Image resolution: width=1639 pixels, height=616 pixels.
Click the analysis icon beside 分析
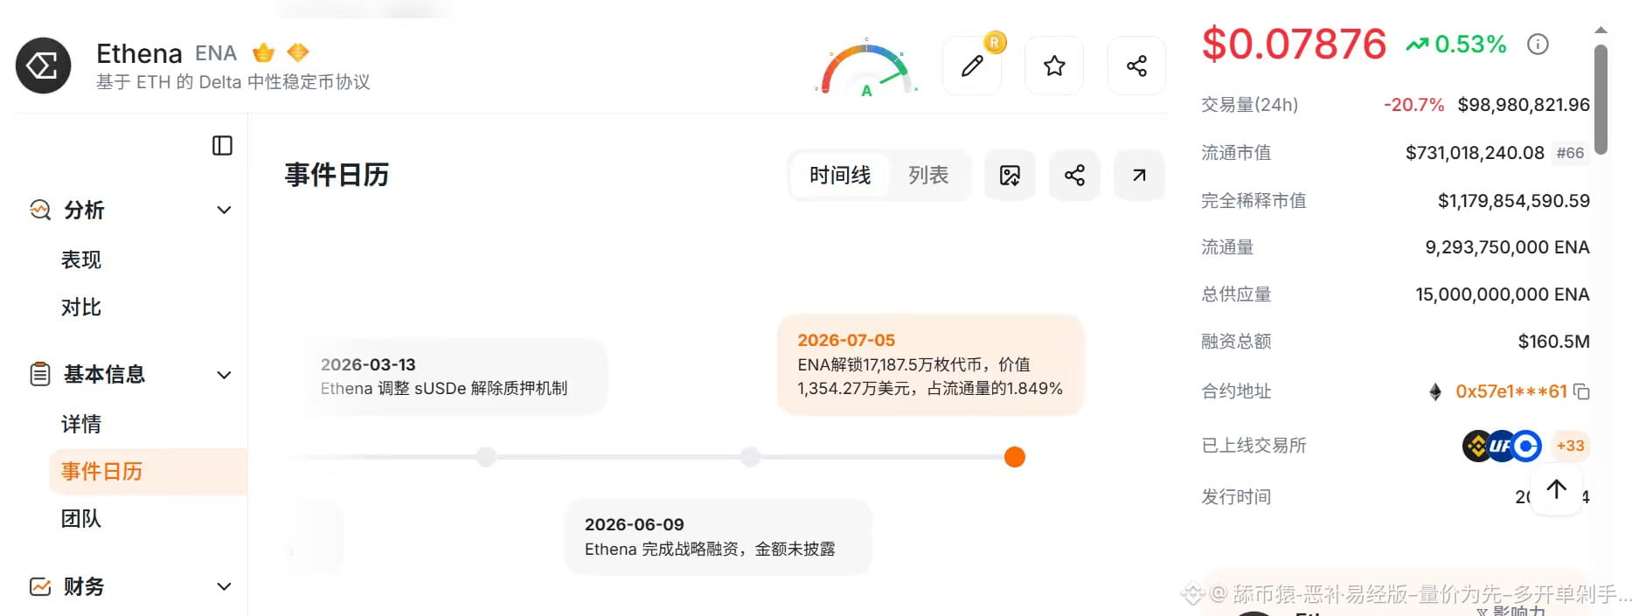[x=40, y=210]
